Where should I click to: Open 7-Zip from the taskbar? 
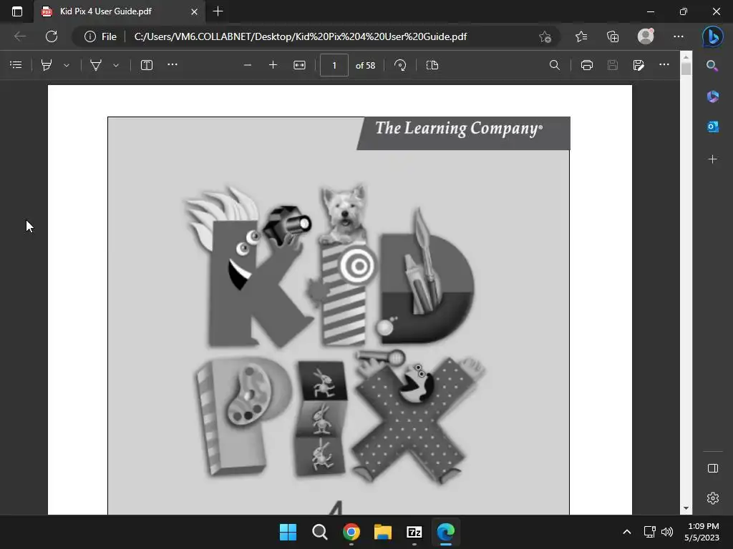click(414, 532)
